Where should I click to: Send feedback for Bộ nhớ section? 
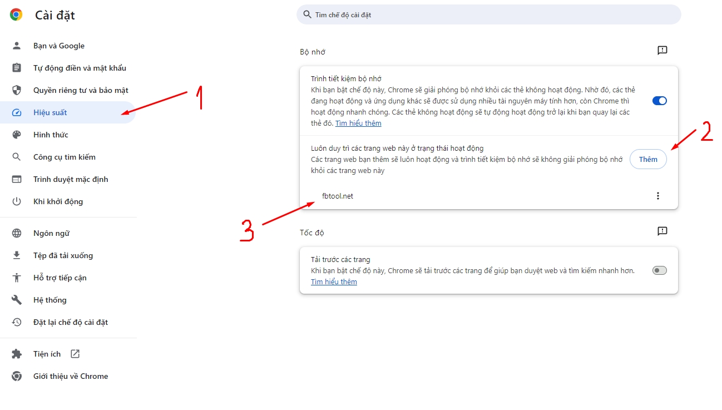662,51
